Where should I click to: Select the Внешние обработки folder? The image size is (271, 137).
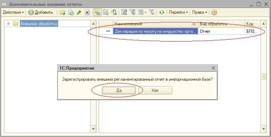pyautogui.click(x=39, y=24)
